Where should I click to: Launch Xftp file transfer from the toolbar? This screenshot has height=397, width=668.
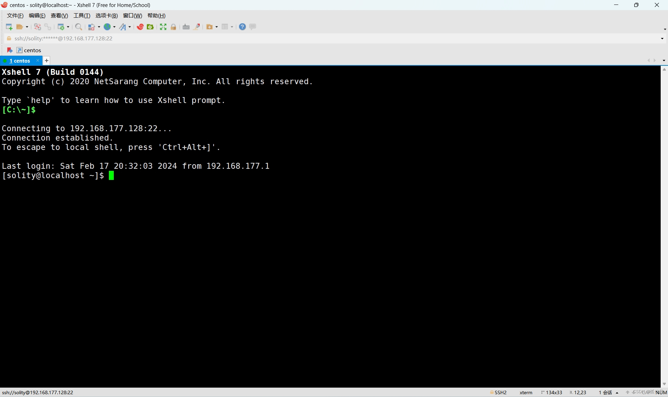150,27
